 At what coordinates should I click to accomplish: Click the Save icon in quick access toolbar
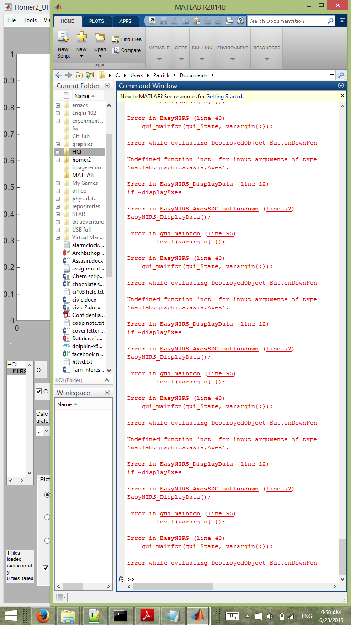(164, 21)
